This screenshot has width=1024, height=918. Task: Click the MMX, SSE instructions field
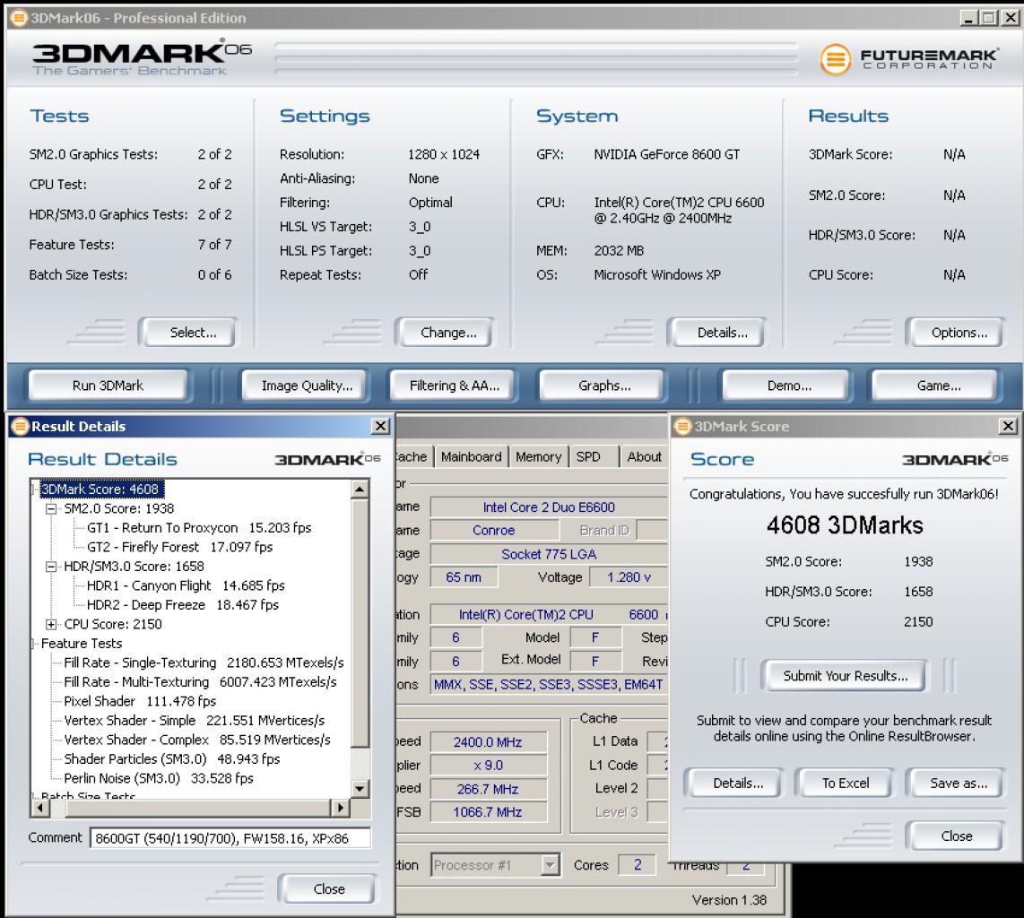[x=549, y=684]
